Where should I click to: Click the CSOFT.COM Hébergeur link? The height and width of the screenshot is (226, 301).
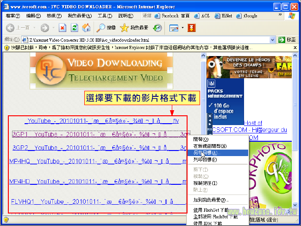point(250,130)
